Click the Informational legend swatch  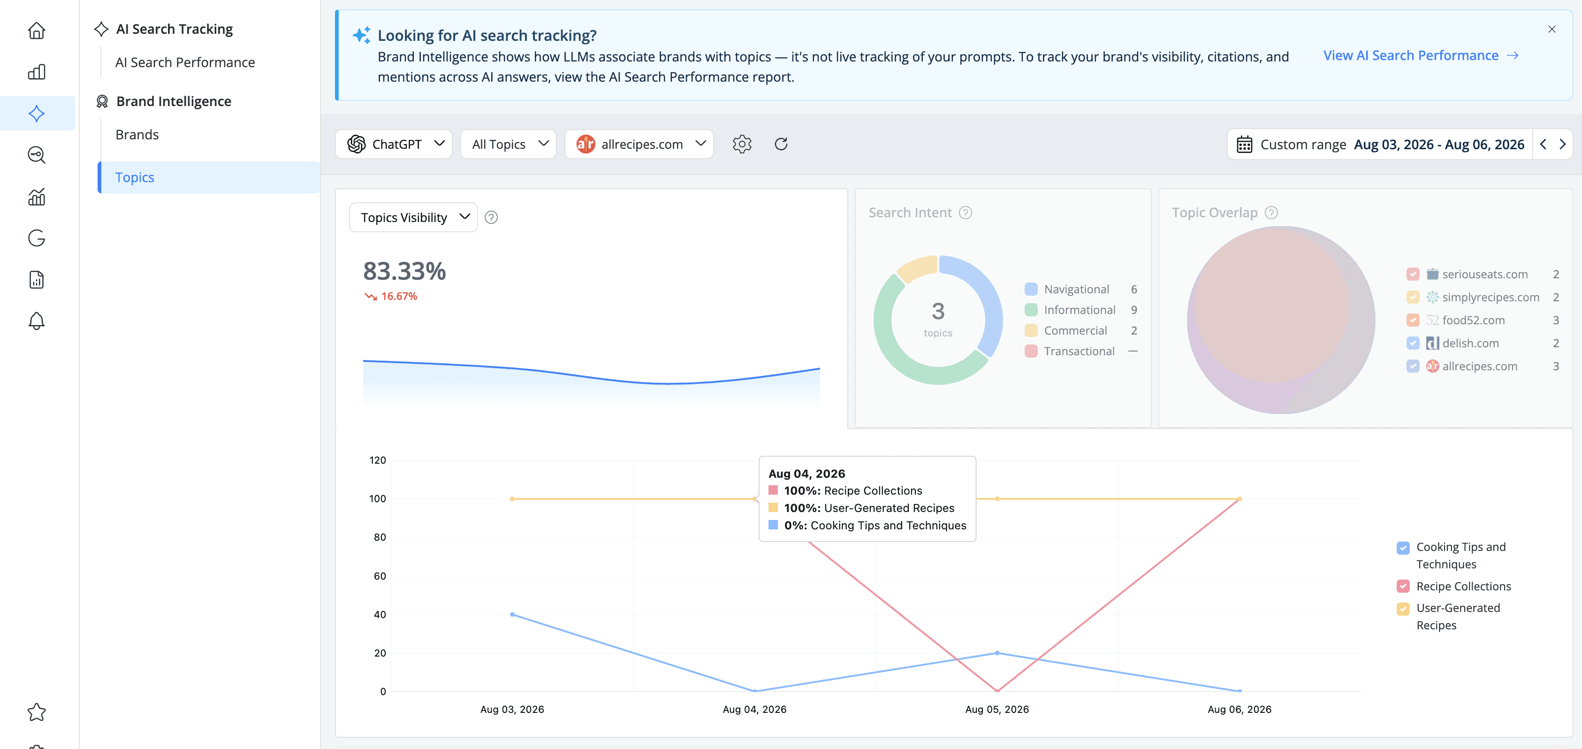[x=1031, y=310]
